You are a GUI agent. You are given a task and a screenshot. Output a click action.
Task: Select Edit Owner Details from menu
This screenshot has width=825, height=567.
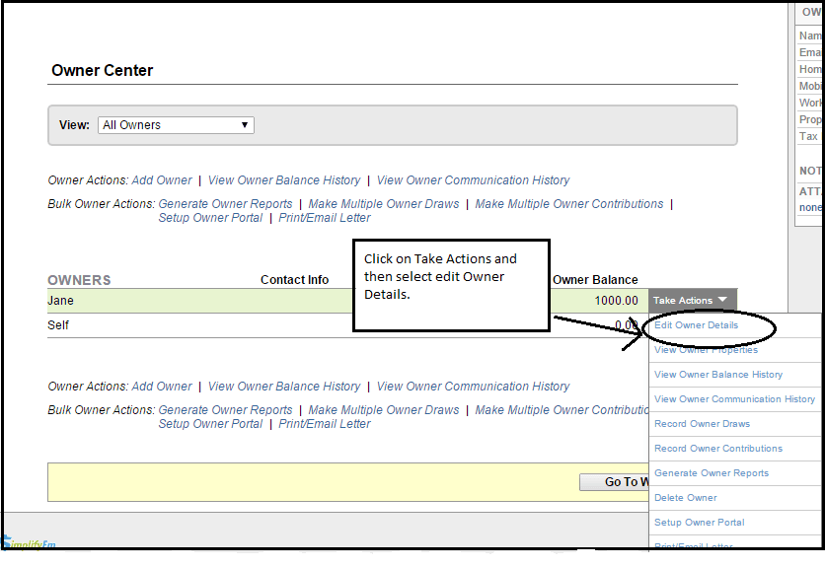[696, 325]
